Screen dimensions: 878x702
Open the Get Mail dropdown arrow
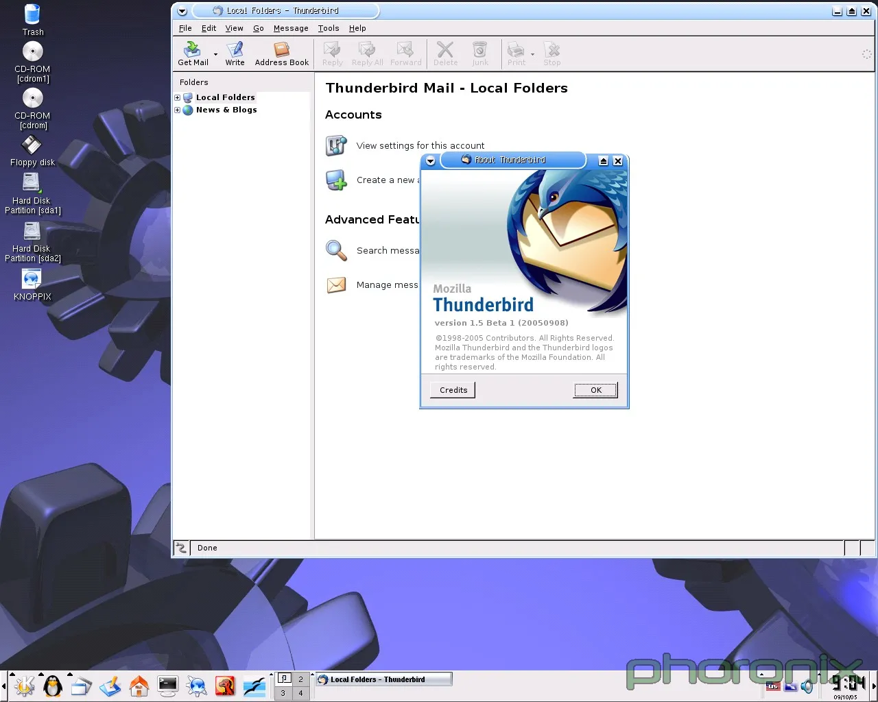(x=215, y=54)
